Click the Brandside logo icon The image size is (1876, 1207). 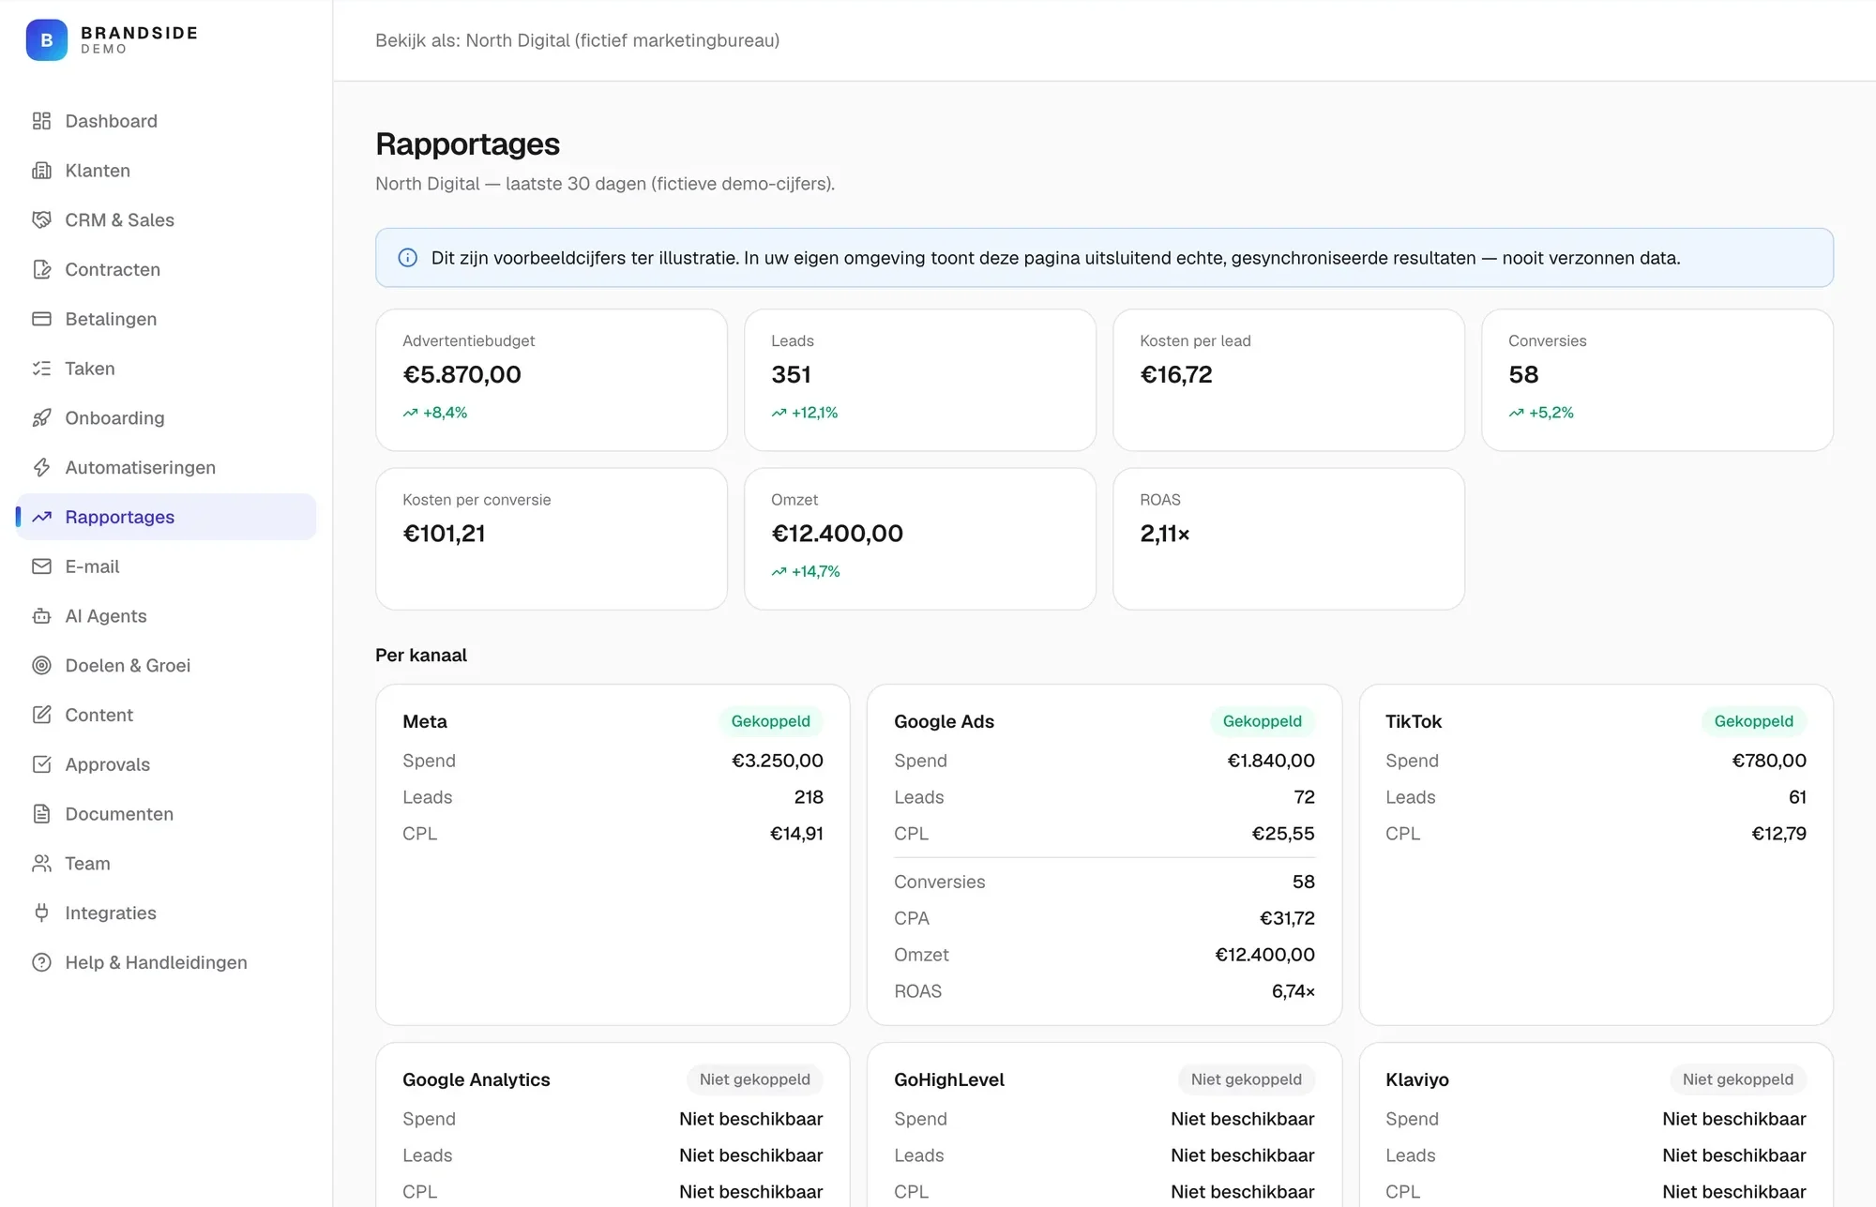click(46, 40)
